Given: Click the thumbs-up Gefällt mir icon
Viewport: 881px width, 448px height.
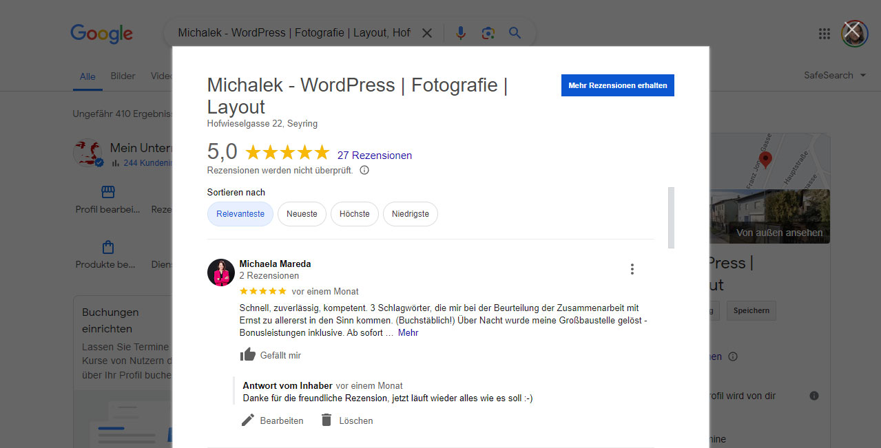Looking at the screenshot, I should [x=248, y=354].
